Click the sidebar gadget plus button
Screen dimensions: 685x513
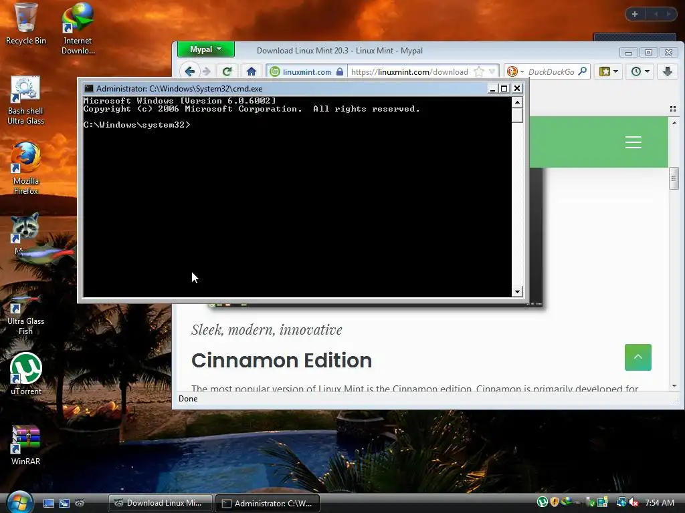[x=635, y=14]
